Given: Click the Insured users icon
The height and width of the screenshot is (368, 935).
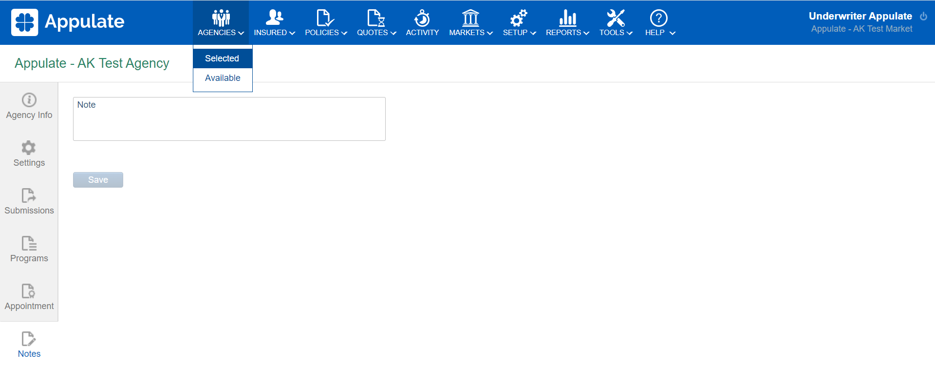Looking at the screenshot, I should [x=274, y=18].
